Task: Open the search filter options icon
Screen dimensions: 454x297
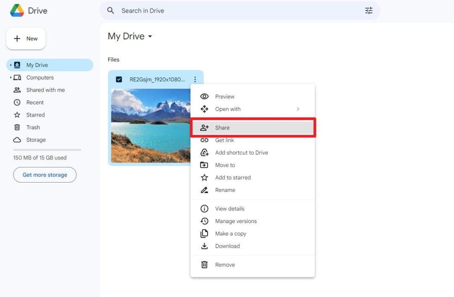Action: point(369,11)
